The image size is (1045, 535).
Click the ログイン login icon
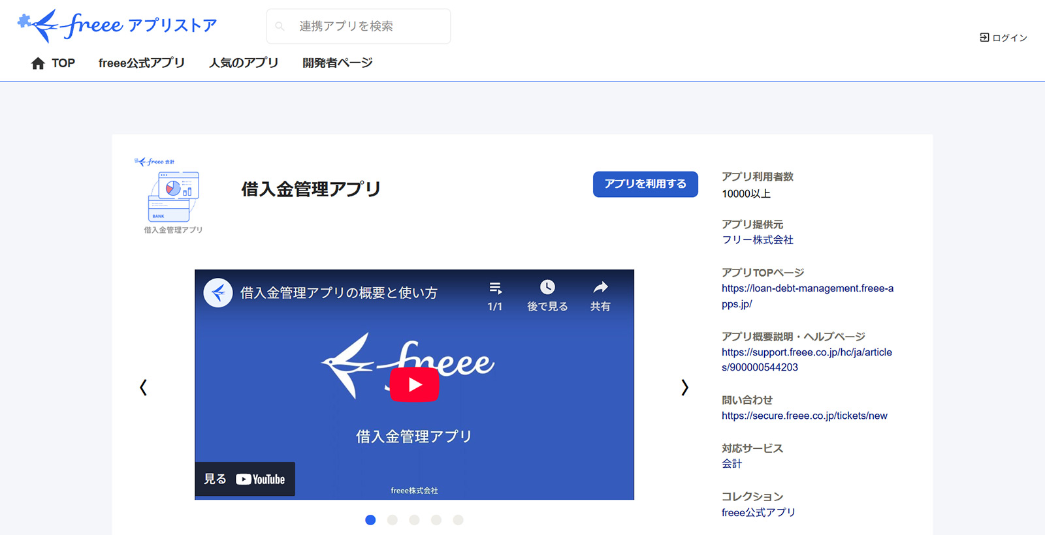click(984, 38)
